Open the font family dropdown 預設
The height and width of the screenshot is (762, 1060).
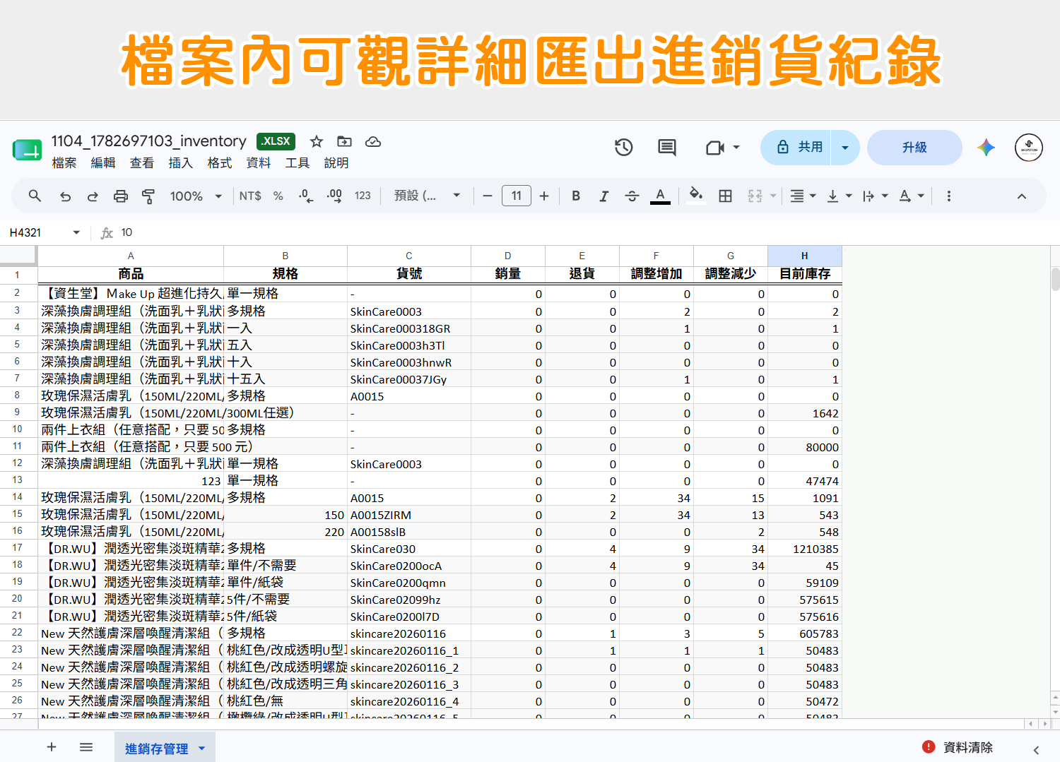(427, 196)
